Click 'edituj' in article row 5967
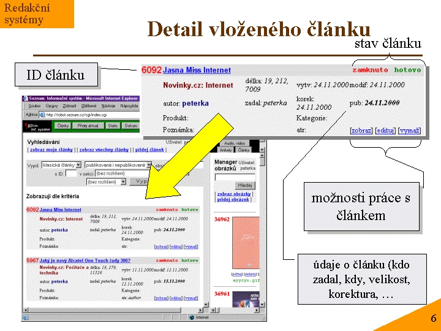Image resolution: width=441 pixels, height=331 pixels. pos(176,298)
